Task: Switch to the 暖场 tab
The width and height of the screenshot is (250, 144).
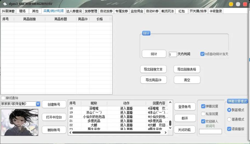Action: point(22,11)
